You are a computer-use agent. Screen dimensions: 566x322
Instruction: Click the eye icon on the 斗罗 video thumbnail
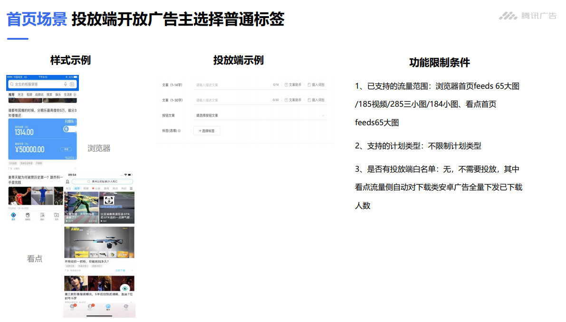pos(125,288)
